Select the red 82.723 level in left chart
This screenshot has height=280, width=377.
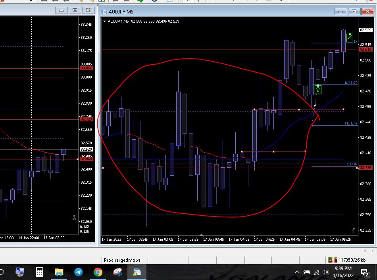pyautogui.click(x=86, y=119)
